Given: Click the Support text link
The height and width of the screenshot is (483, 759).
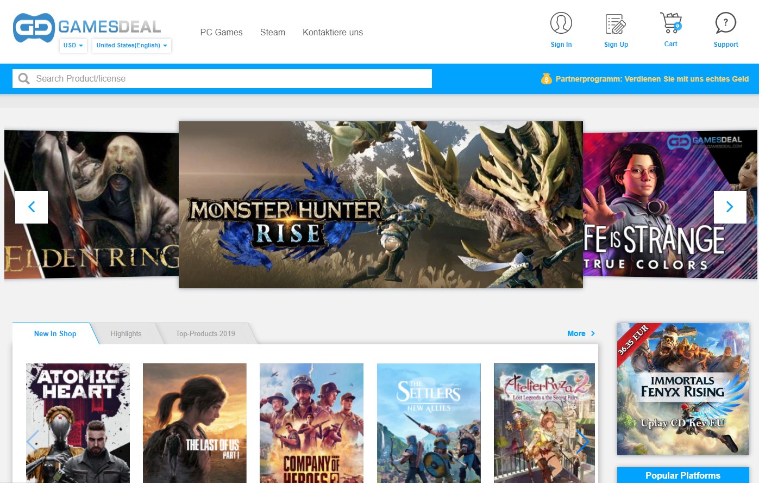Looking at the screenshot, I should pyautogui.click(x=726, y=45).
